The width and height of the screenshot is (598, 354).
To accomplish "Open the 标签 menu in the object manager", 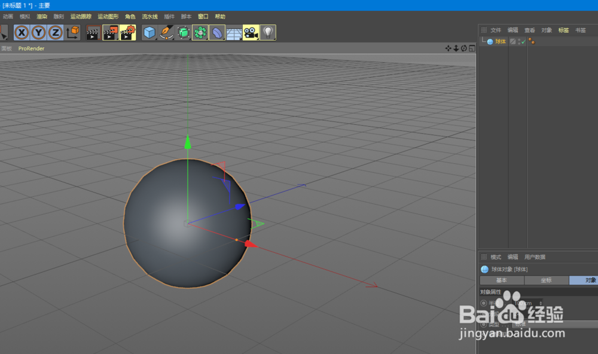I will (563, 29).
